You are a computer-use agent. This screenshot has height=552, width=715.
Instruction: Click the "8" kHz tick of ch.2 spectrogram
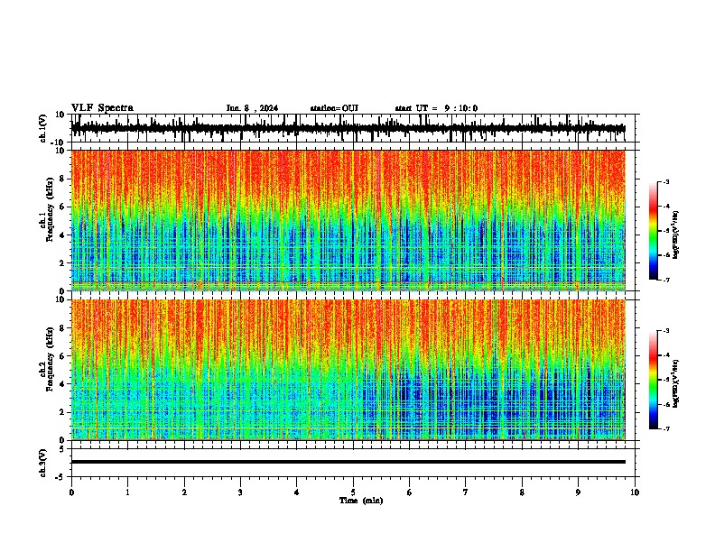pyautogui.click(x=62, y=328)
